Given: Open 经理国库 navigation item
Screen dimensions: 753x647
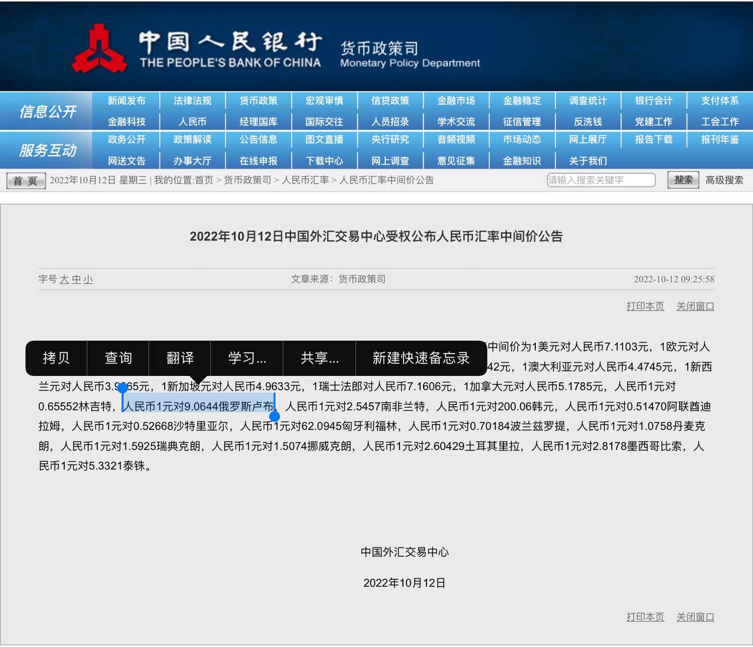Looking at the screenshot, I should (258, 122).
